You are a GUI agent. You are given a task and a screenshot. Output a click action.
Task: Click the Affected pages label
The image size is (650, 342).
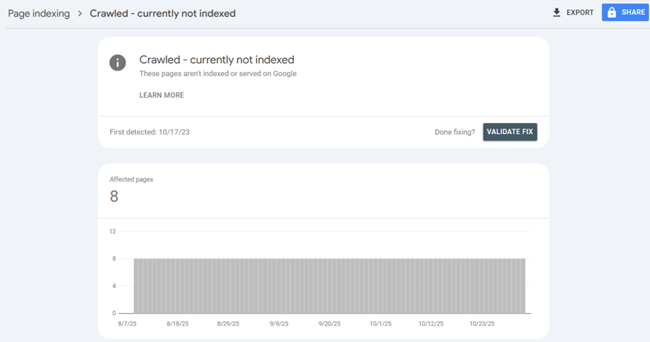(131, 180)
